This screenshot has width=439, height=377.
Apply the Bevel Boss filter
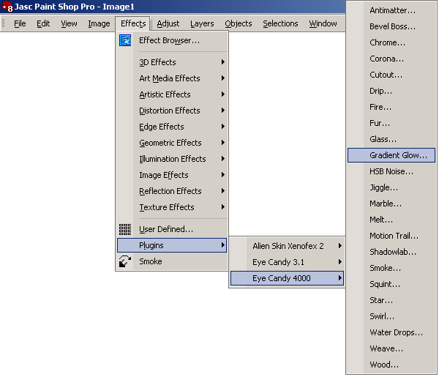click(x=392, y=26)
